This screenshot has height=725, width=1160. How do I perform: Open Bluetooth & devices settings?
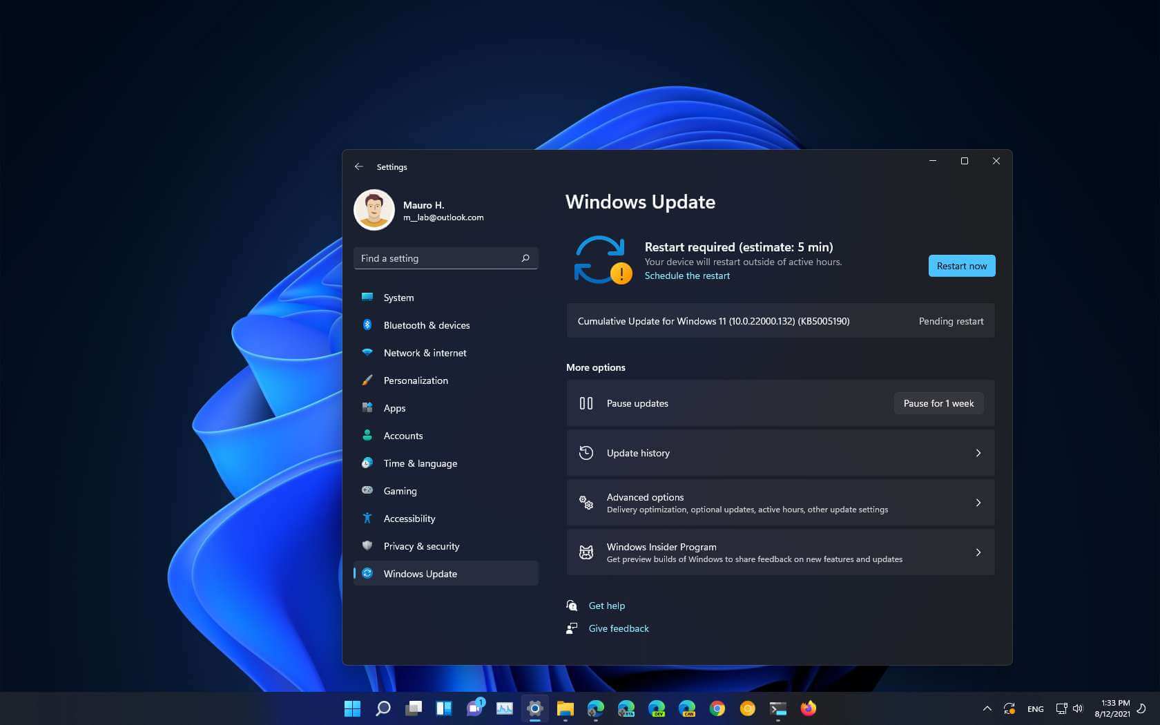(427, 325)
